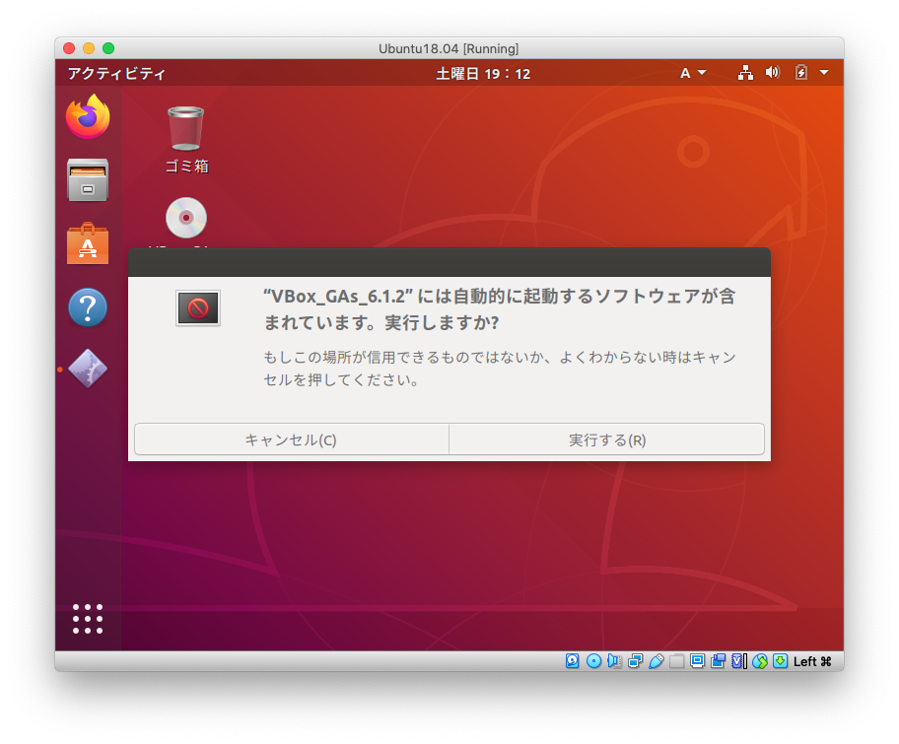This screenshot has height=744, width=899.
Task: Click the optical drive icon in the status bar
Action: coord(592,661)
